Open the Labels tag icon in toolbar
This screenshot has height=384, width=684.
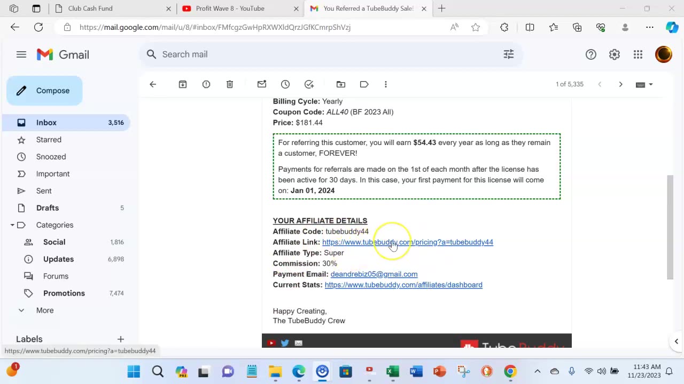tap(364, 84)
